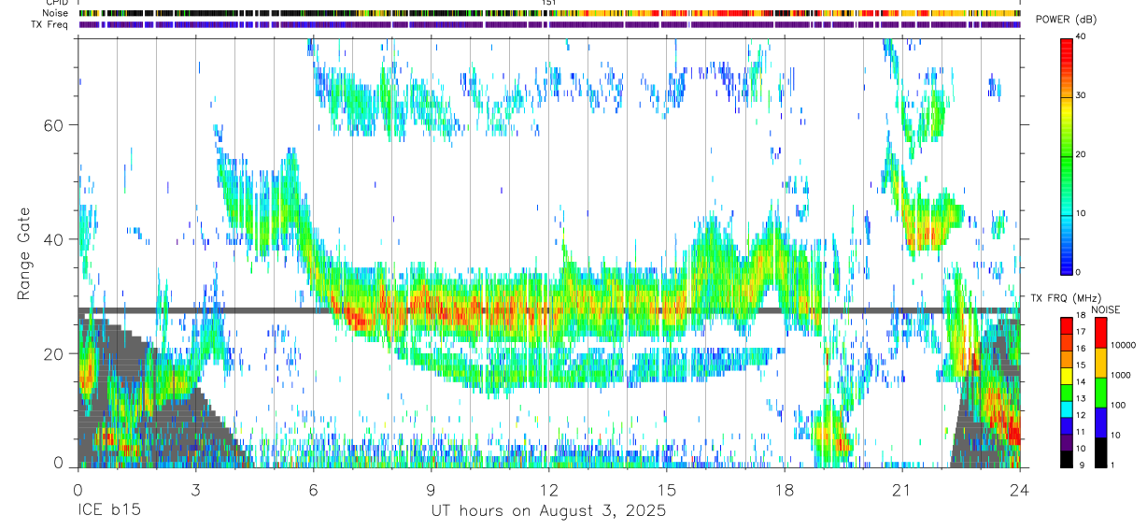Pick the red top segment of NOISE bar
This screenshot has width=1147, height=530.
pyautogui.click(x=1101, y=333)
